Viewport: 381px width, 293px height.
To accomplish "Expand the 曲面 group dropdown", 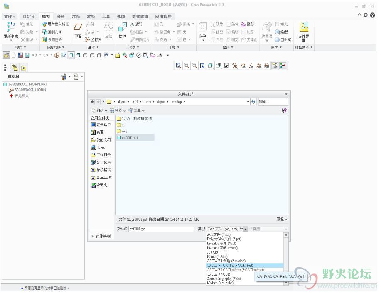I will point(276,47).
